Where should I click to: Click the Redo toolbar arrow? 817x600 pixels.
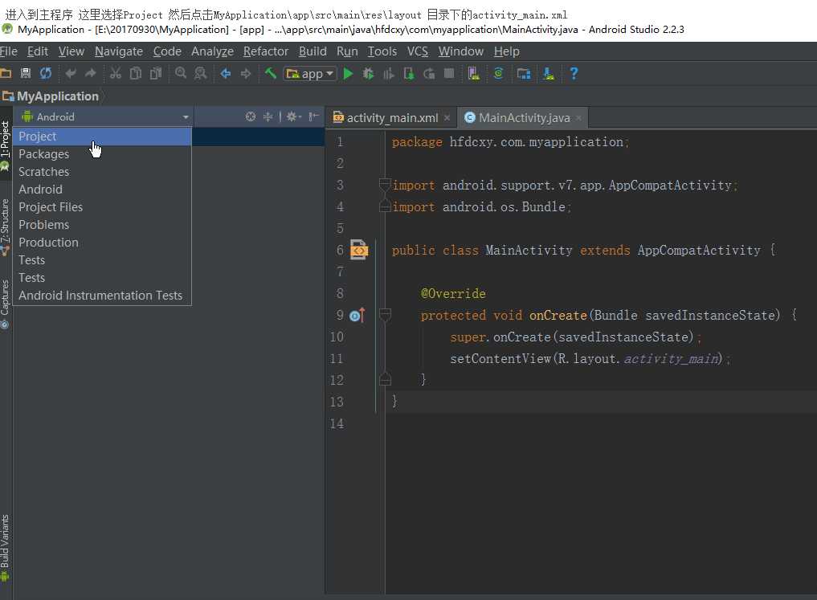coord(91,73)
